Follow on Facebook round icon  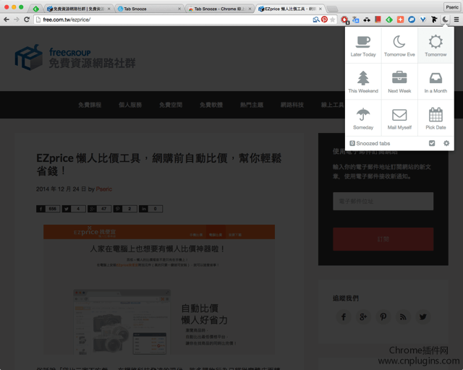344,317
